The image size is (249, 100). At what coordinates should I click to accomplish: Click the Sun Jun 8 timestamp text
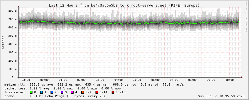221,96
